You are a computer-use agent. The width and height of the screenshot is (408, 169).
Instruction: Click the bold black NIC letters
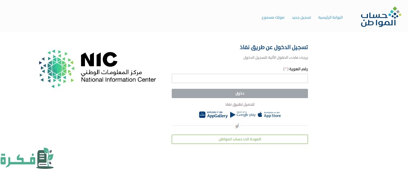pos(99,59)
